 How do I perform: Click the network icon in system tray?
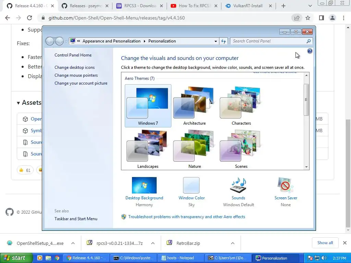pyautogui.click(x=317, y=258)
